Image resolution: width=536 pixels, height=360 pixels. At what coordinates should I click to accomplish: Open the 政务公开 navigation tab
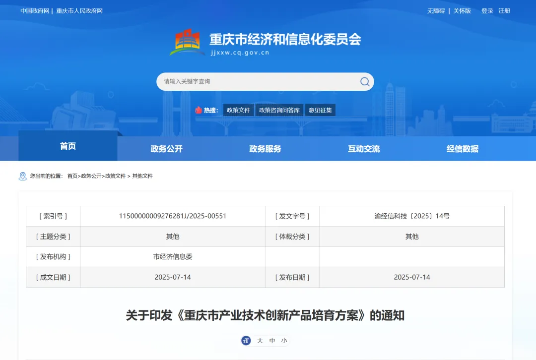click(x=167, y=149)
